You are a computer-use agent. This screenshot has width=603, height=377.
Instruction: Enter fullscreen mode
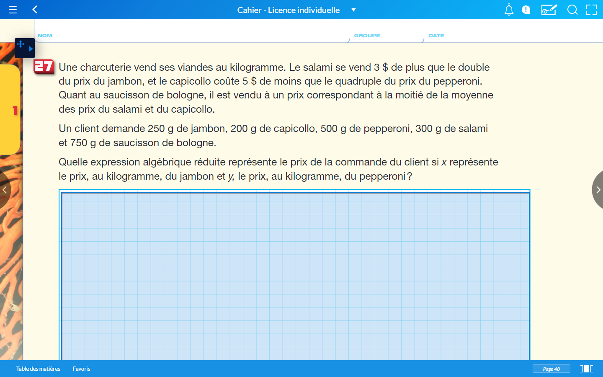click(591, 10)
